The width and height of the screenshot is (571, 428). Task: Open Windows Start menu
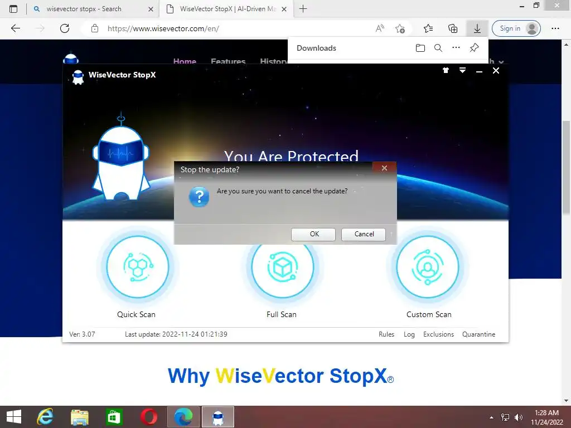(14, 417)
